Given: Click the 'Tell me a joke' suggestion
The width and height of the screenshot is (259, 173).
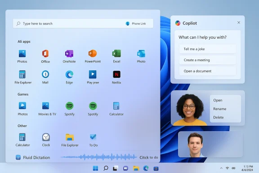Looking at the screenshot, I should click(208, 49).
